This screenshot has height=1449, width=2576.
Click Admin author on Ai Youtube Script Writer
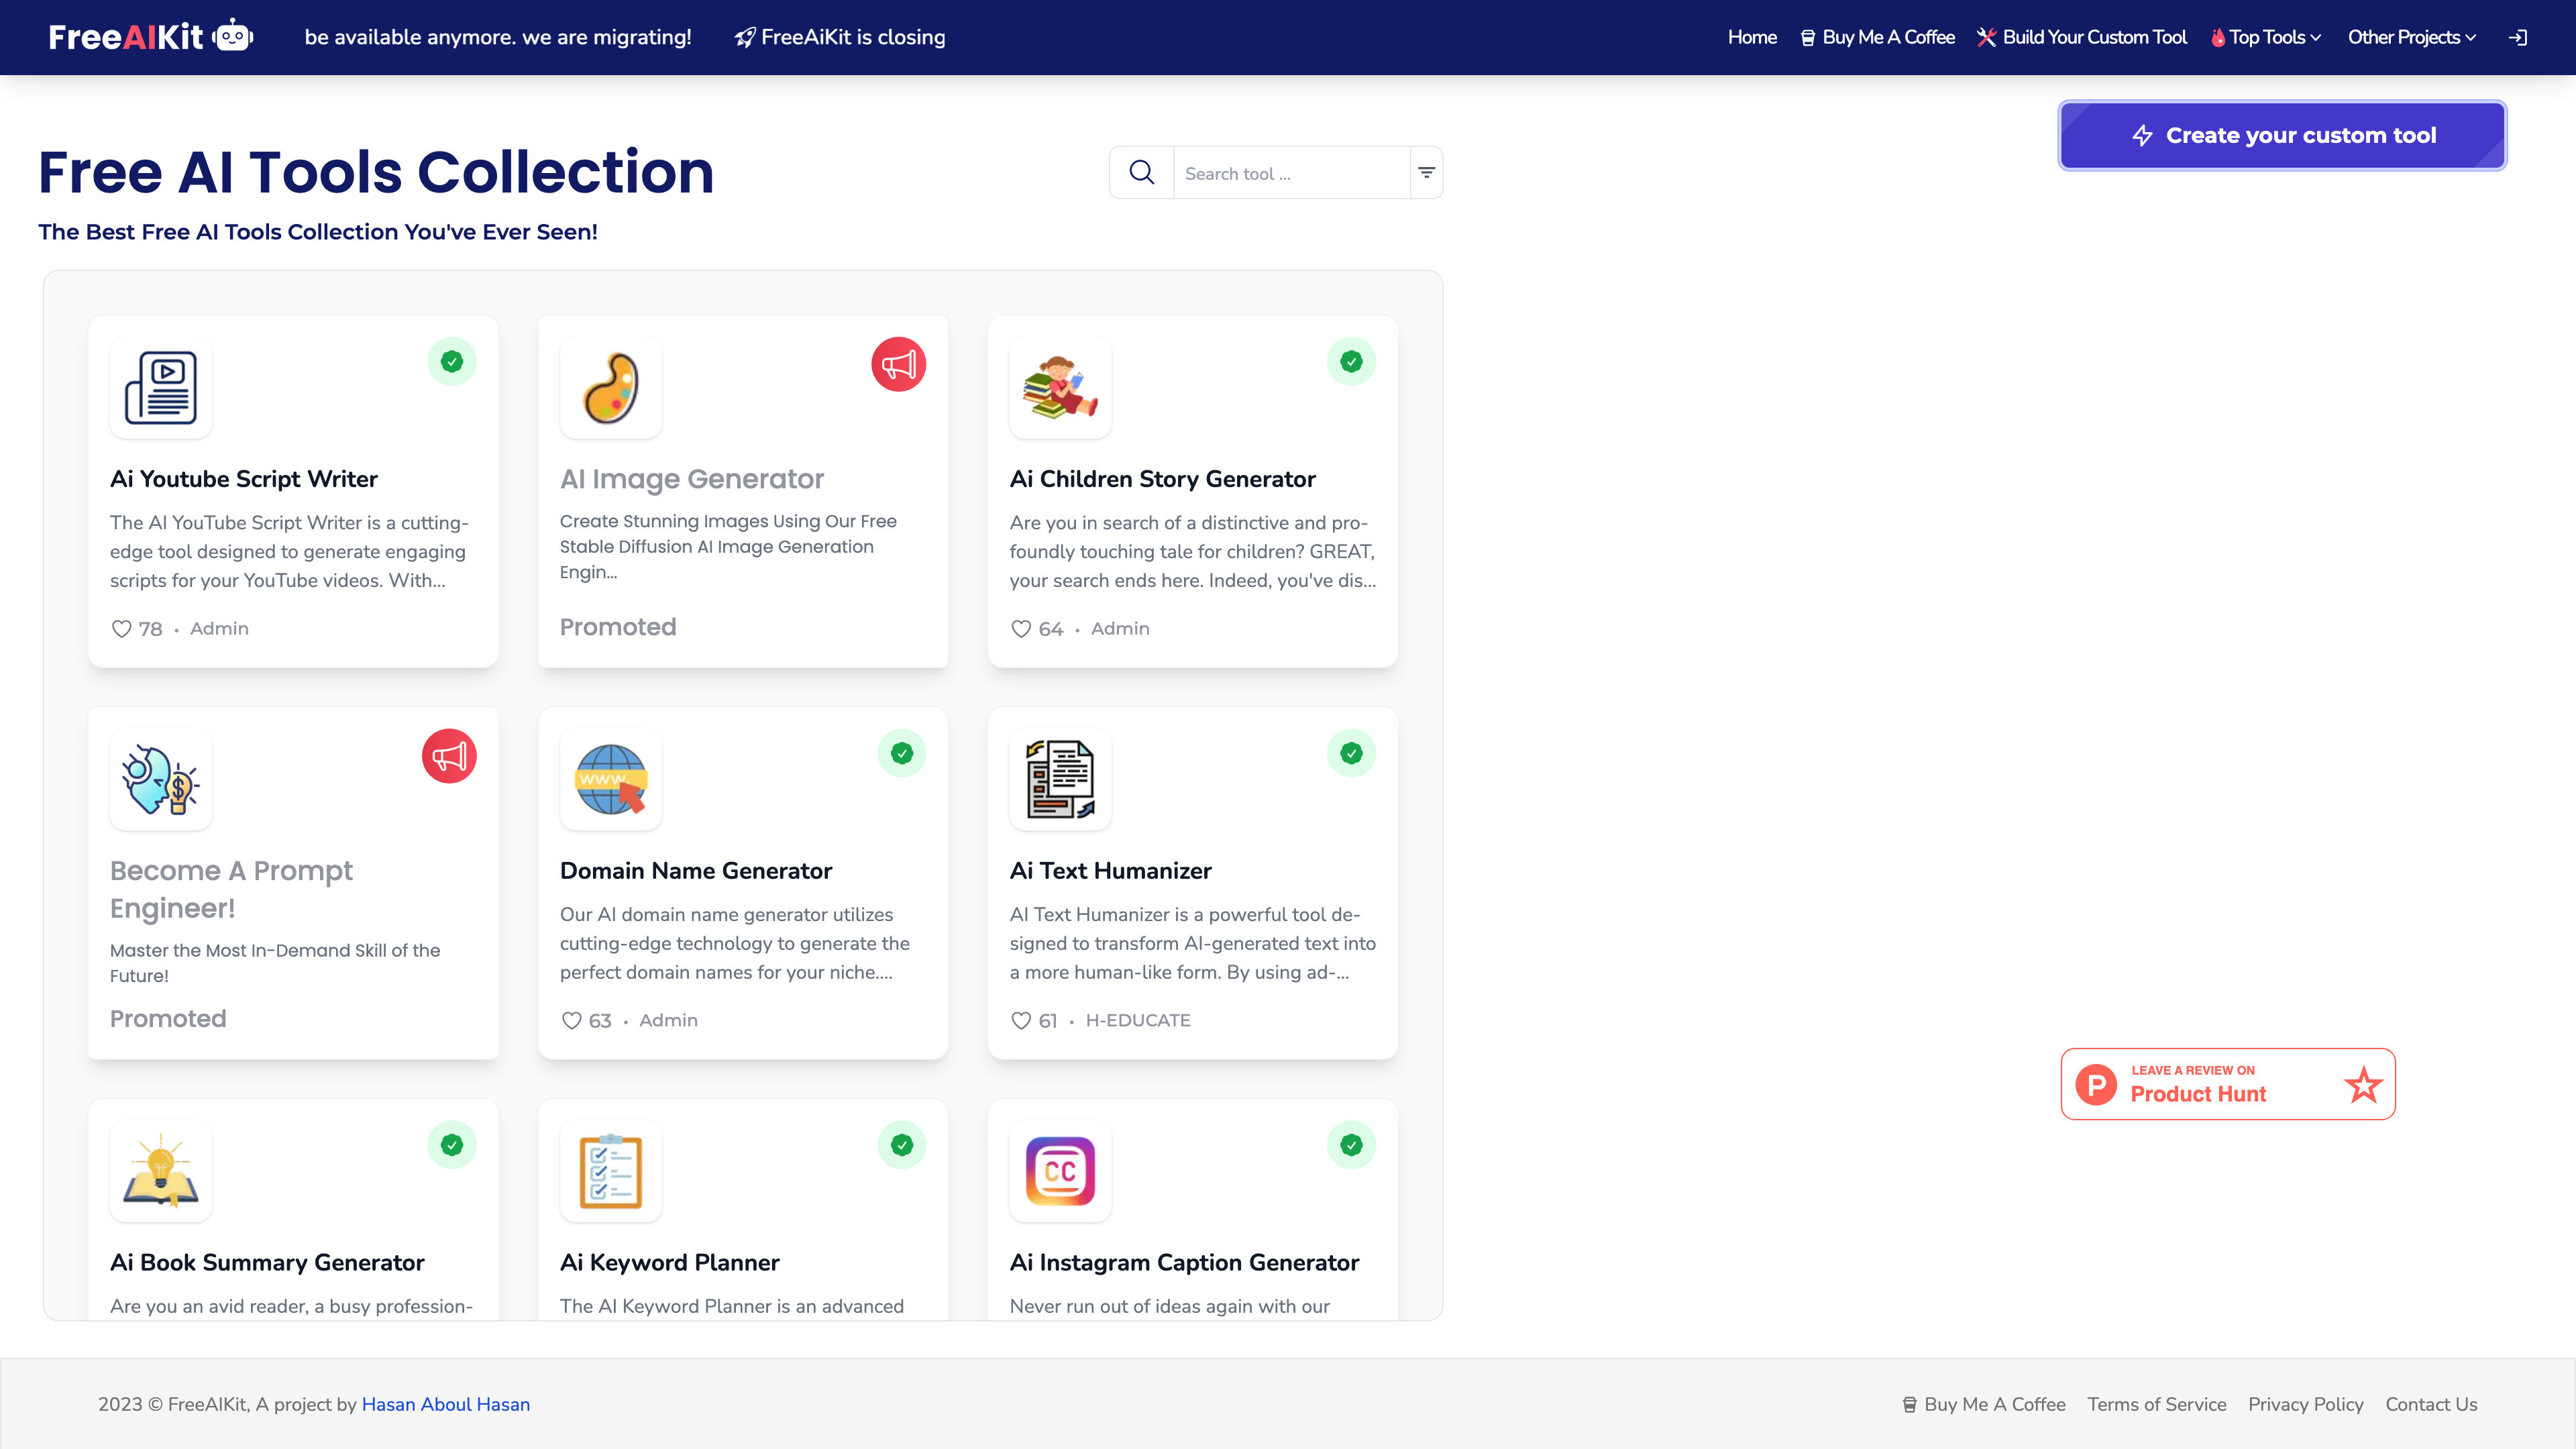[x=219, y=629]
